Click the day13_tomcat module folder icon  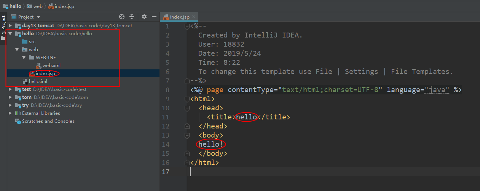(18, 26)
